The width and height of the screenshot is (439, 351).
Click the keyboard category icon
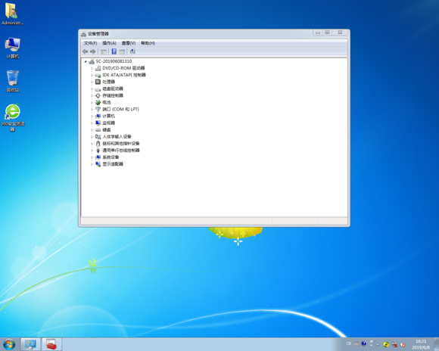click(98, 130)
